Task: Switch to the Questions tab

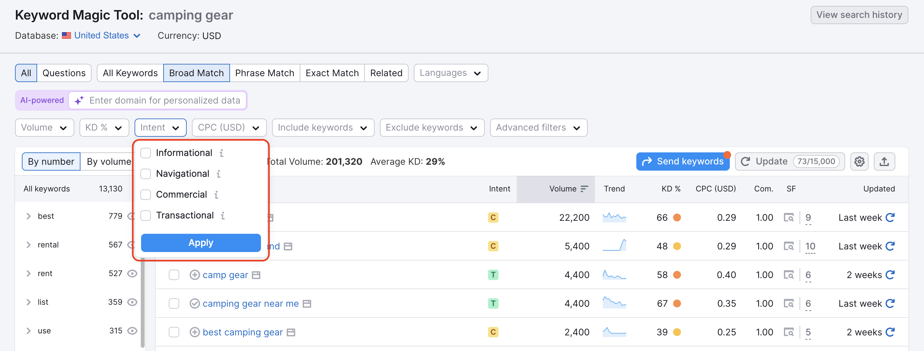Action: point(64,73)
